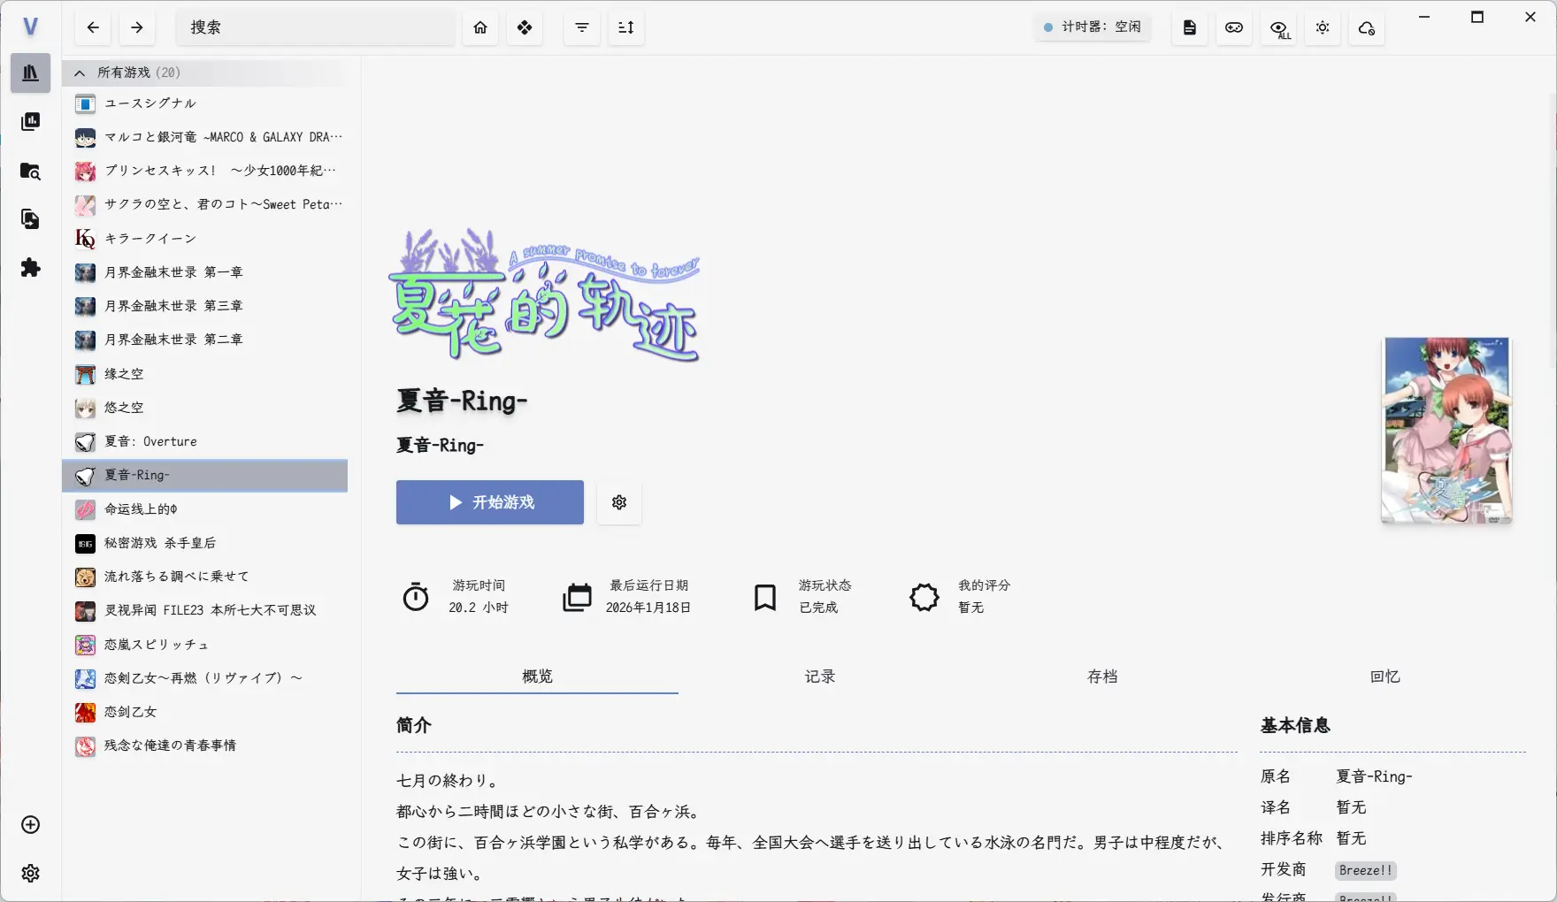
Task: Open the filter dropdown in toolbar
Action: pos(582,27)
